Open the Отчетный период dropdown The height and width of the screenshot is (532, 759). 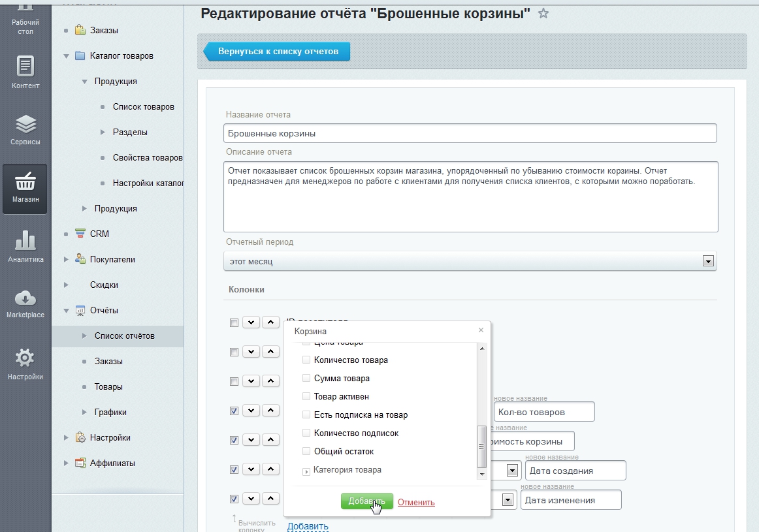pos(707,261)
